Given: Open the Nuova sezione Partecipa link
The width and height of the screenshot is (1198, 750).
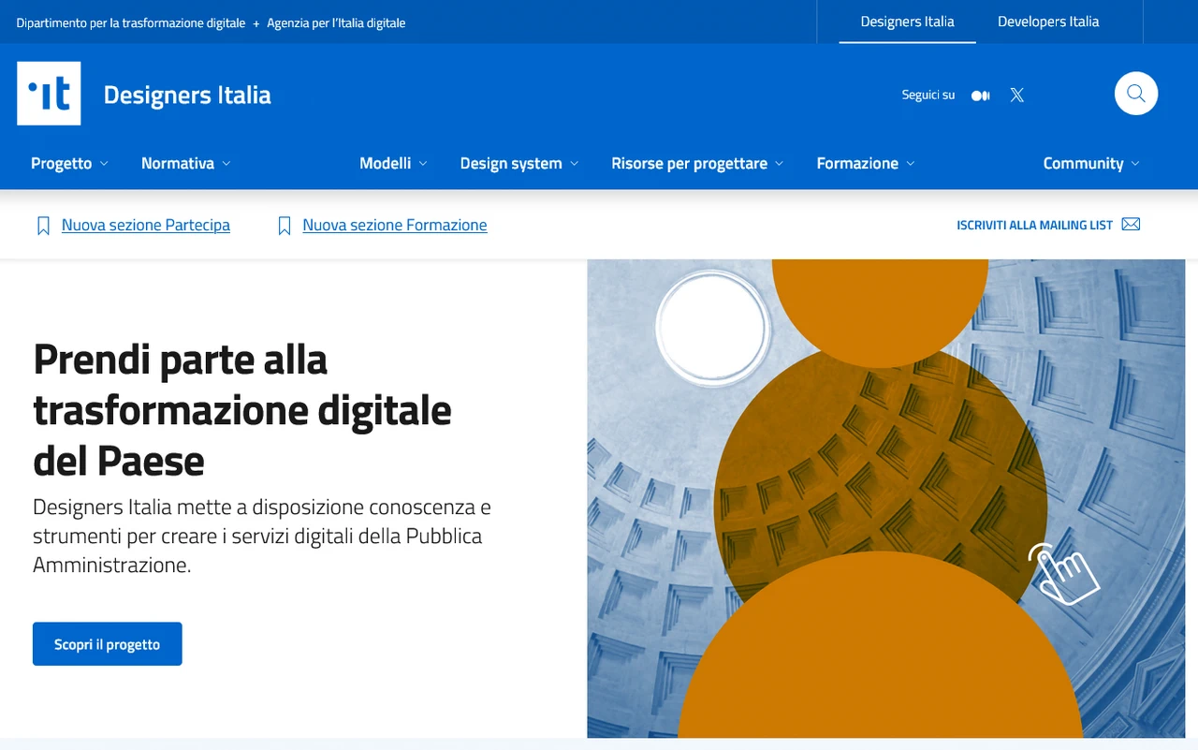Looking at the screenshot, I should (x=146, y=225).
